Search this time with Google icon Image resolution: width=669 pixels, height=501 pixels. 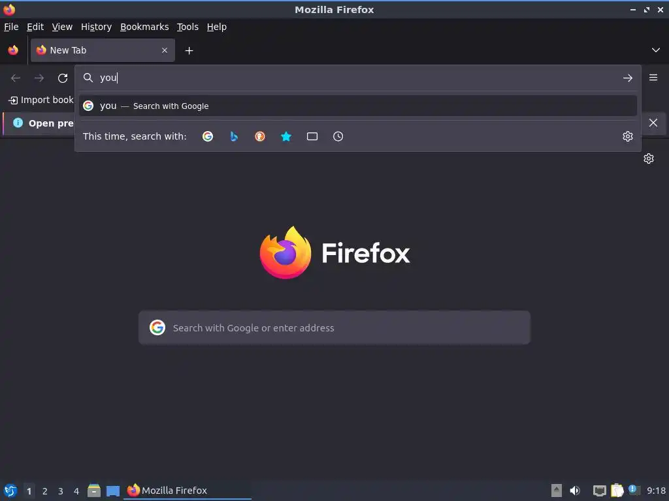pos(208,136)
